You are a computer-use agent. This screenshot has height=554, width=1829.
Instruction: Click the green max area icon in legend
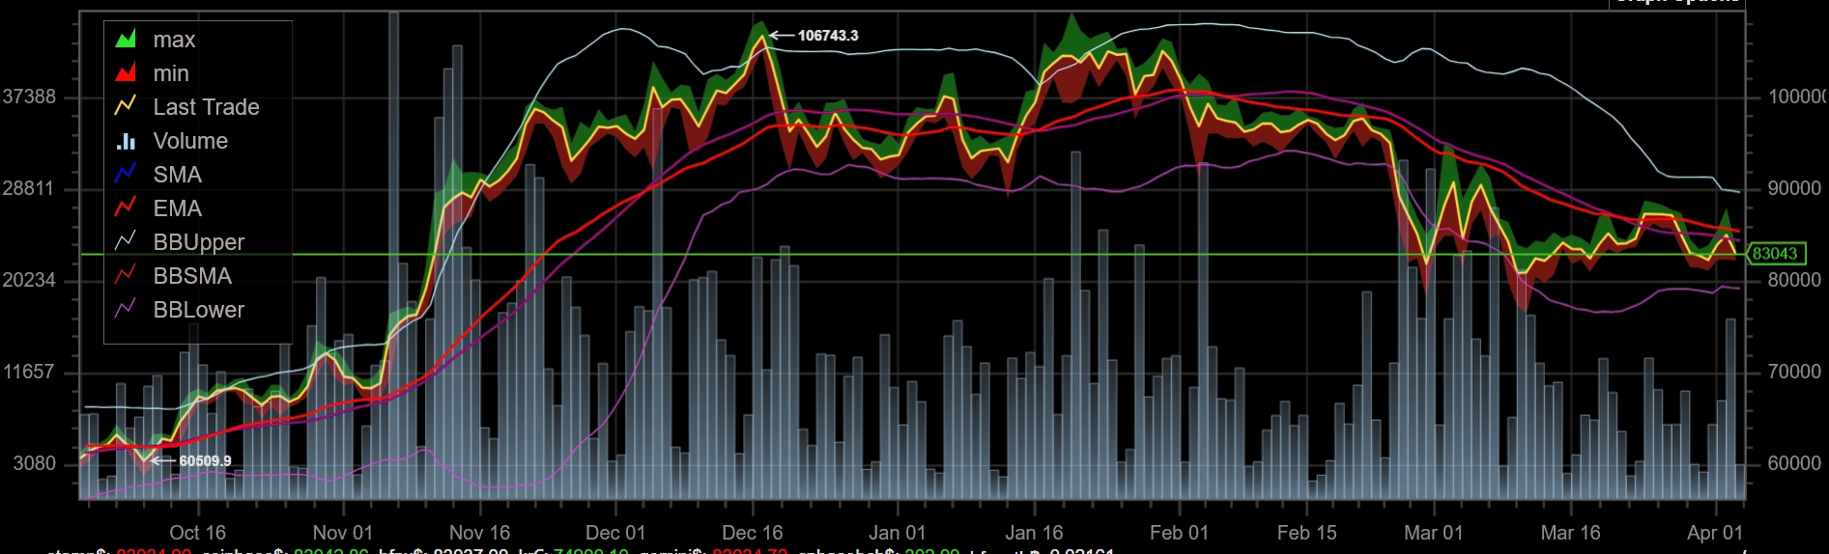[x=126, y=40]
